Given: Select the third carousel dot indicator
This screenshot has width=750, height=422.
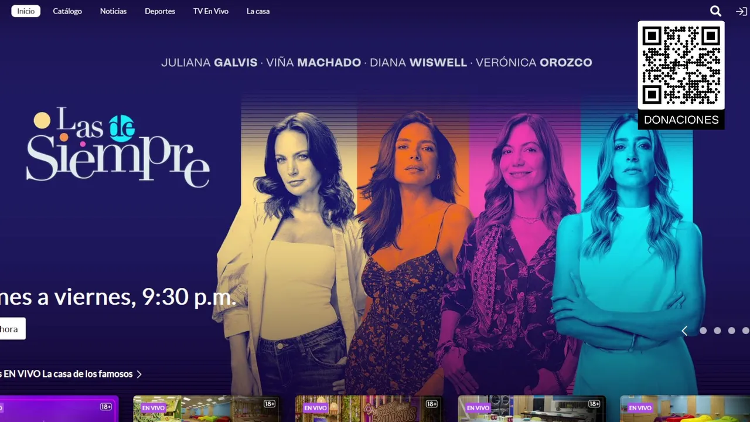Looking at the screenshot, I should click(731, 331).
